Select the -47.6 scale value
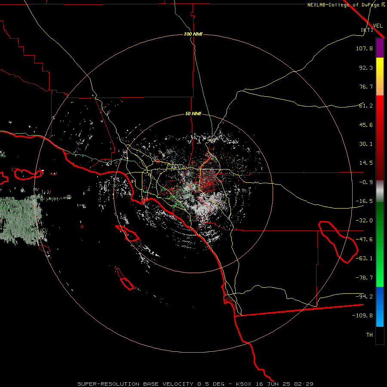 364,240
